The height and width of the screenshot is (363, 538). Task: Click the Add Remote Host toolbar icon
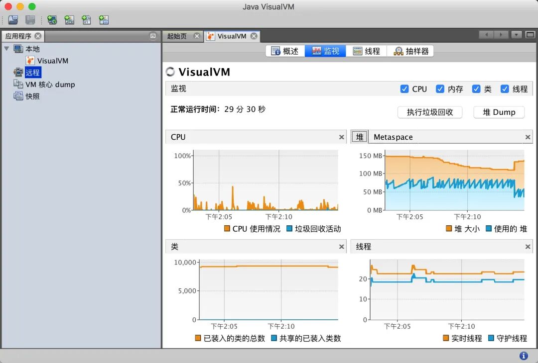tap(52, 20)
